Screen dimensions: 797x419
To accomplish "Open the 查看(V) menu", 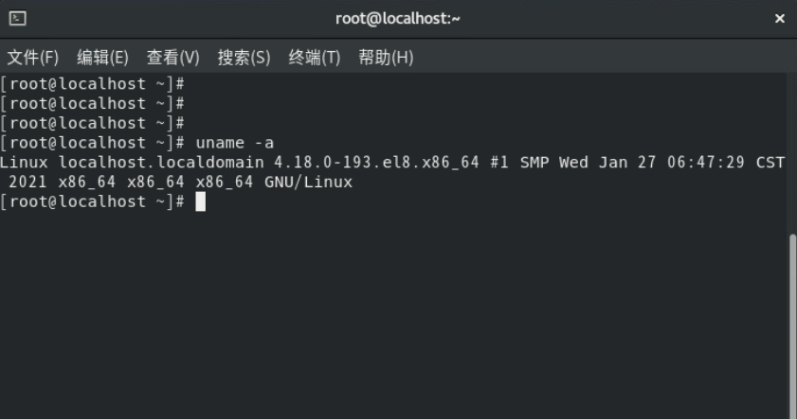I will 172,58.
